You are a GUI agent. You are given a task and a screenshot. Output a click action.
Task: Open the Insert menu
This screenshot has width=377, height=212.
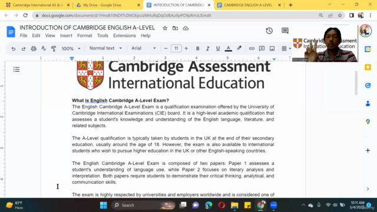[66, 35]
